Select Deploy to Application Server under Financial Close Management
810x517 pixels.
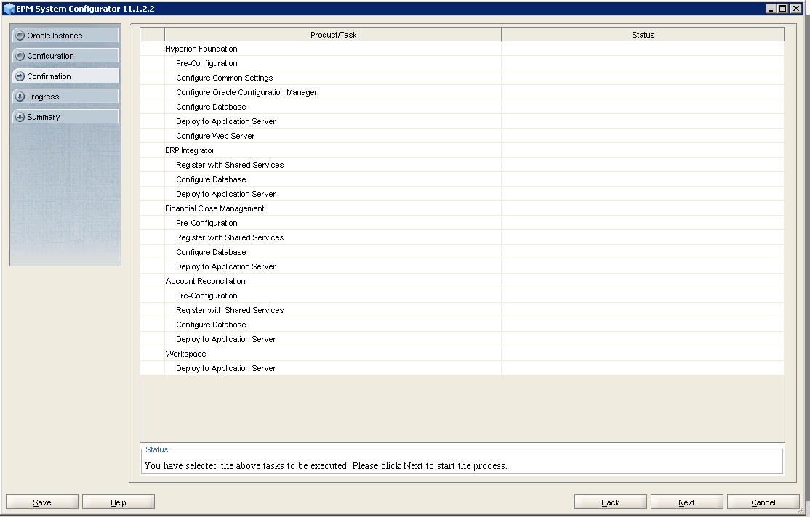[462, 266]
